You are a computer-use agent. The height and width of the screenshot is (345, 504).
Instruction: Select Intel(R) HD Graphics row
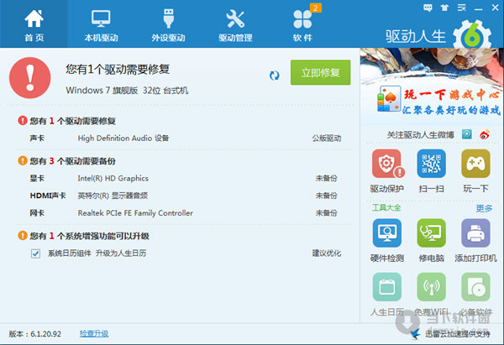[185, 178]
